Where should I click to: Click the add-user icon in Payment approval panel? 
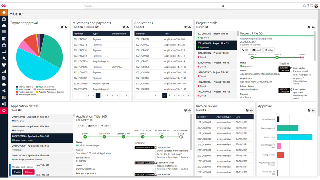(66, 27)
